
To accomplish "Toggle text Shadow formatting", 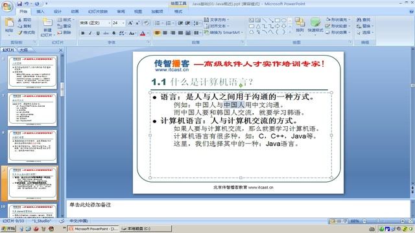I will [x=114, y=33].
